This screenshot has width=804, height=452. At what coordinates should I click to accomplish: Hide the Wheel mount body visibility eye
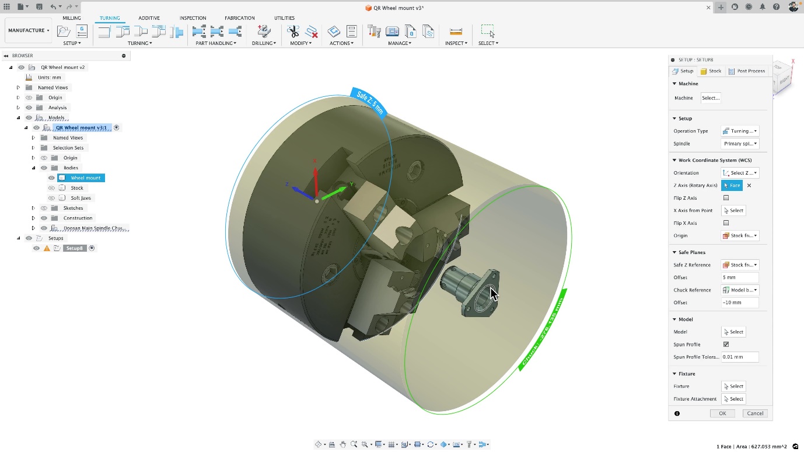[x=51, y=178]
